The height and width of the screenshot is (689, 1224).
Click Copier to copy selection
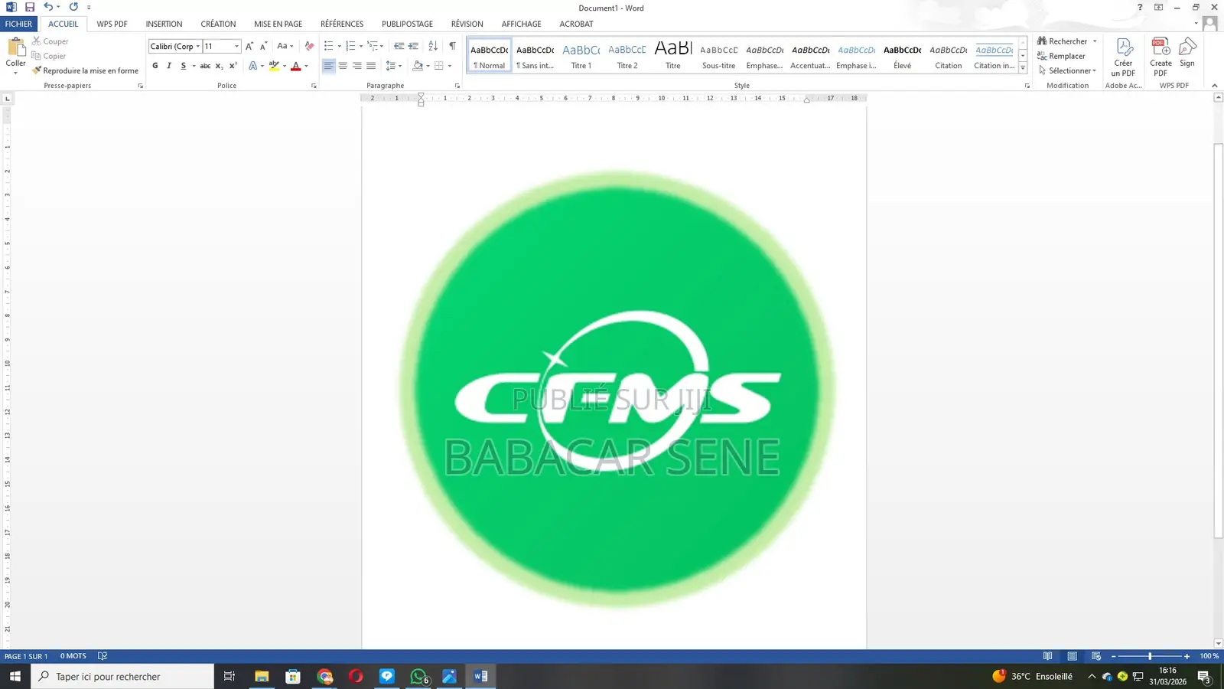click(48, 56)
